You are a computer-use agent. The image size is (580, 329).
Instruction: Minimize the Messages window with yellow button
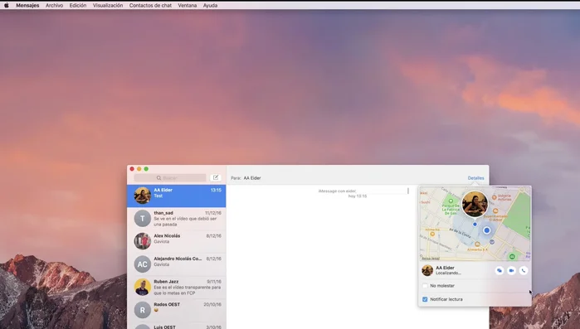[x=139, y=169]
